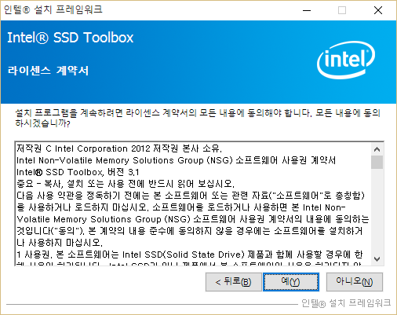Click the line 'Intel Non-Volatile Memory Solutions Group (NSG) 소프트웨어 사용권 계약서'

click(x=176, y=160)
